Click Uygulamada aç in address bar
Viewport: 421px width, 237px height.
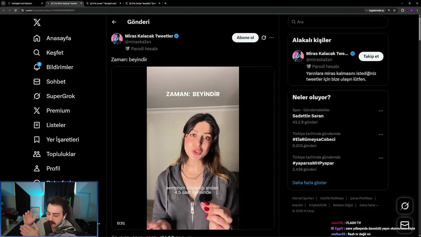coord(375,10)
